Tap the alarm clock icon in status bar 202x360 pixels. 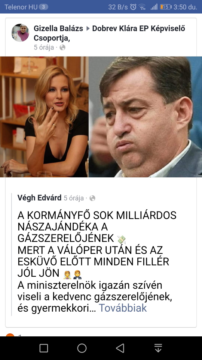[x=133, y=7]
